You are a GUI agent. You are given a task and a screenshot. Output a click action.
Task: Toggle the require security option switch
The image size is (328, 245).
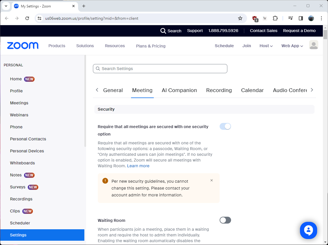pos(225,126)
